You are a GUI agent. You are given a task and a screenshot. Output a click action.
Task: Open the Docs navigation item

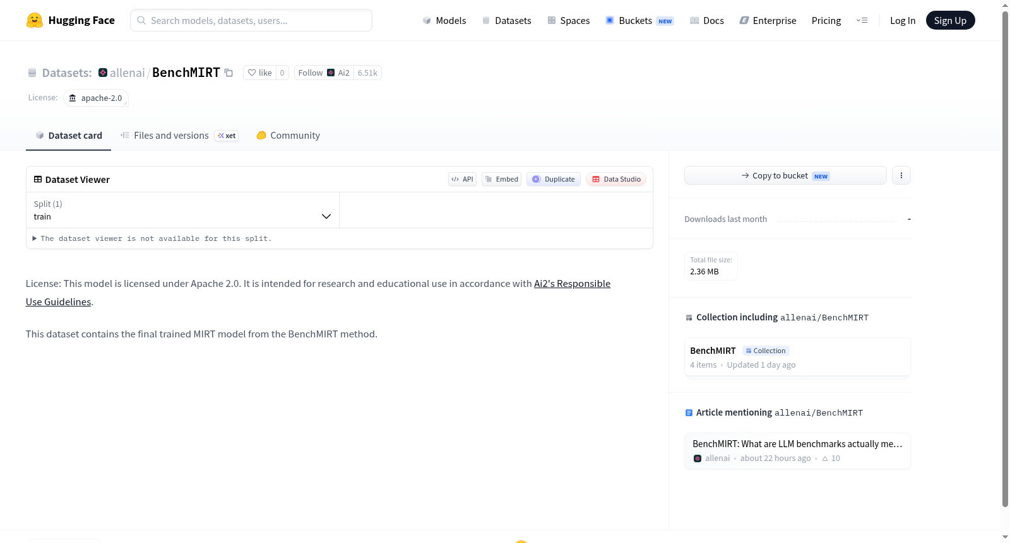[x=707, y=20]
